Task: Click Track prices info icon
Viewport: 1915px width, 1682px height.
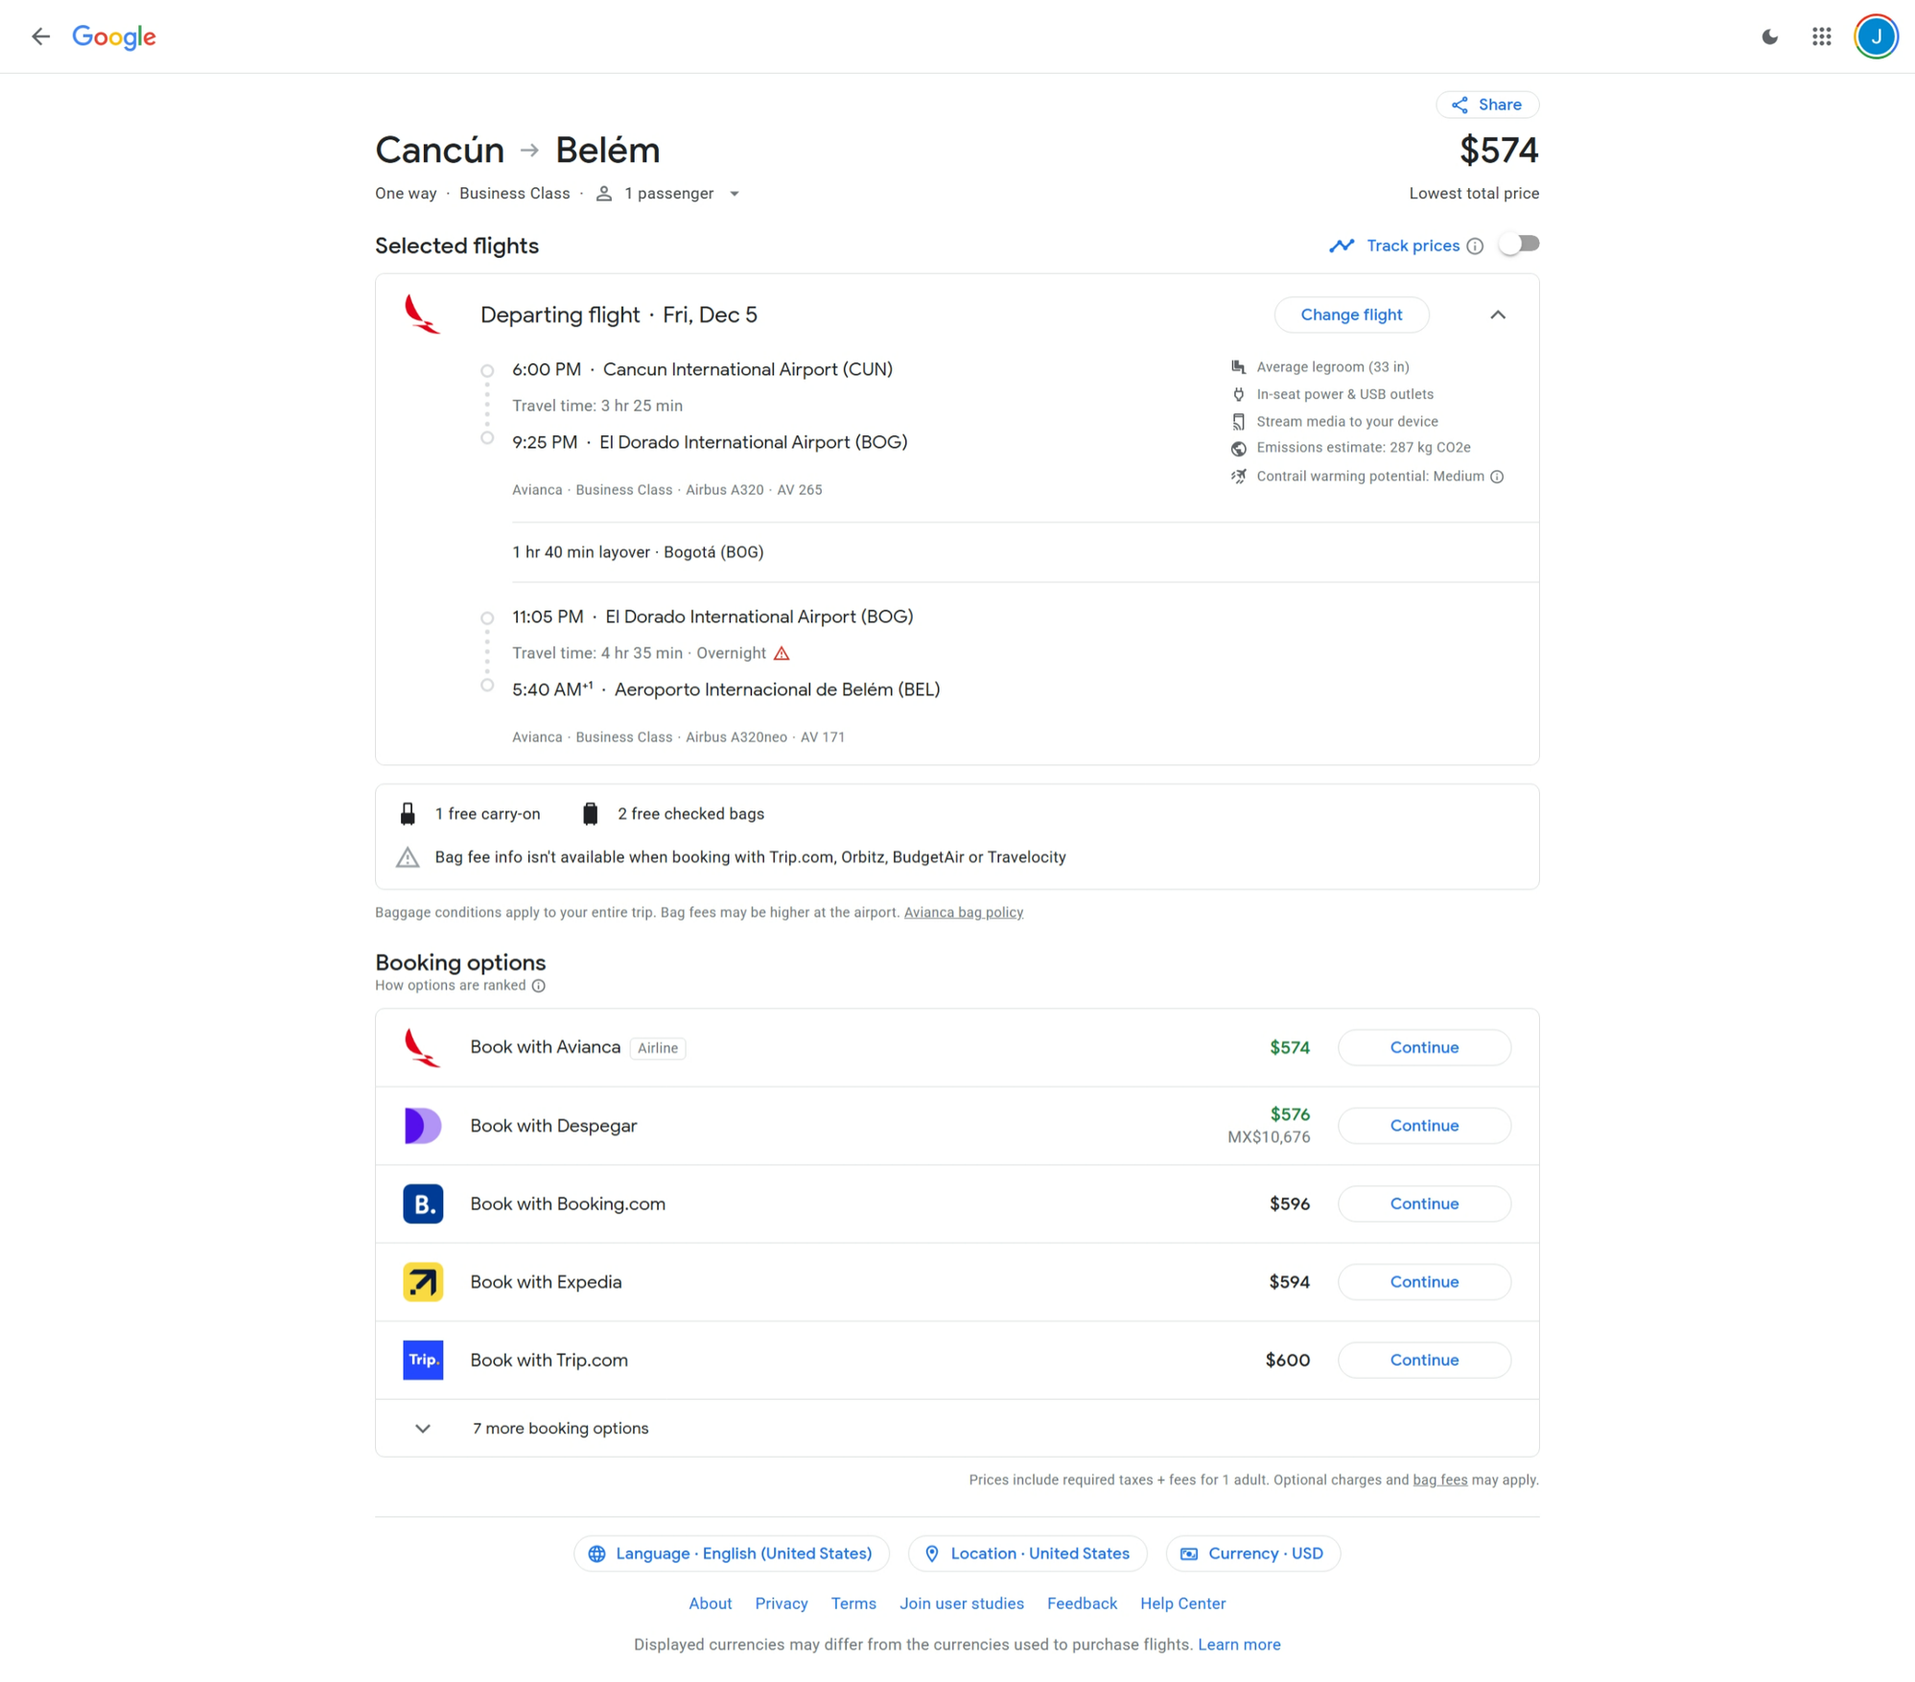Action: click(x=1475, y=246)
